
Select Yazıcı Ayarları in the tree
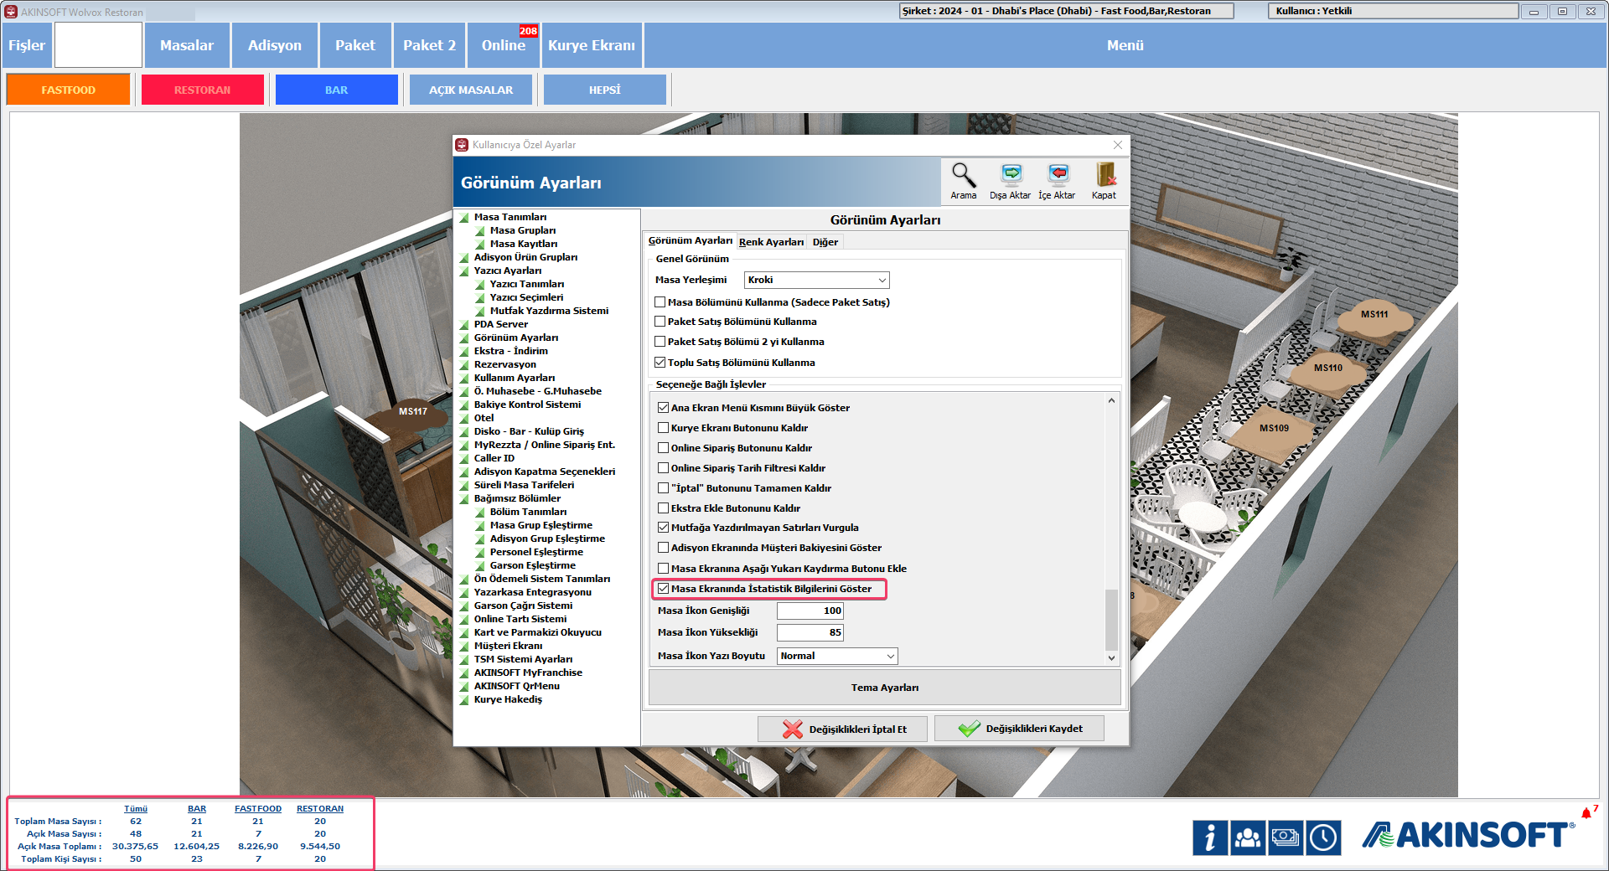coord(508,271)
